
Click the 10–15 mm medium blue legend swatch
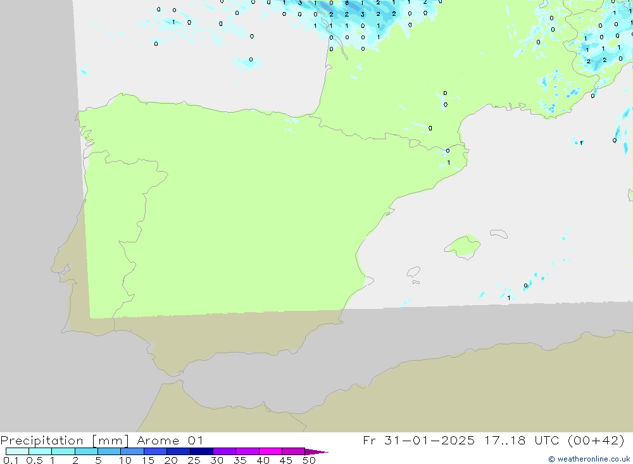[132, 451]
